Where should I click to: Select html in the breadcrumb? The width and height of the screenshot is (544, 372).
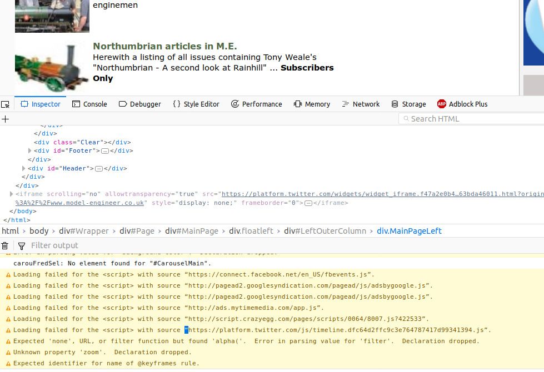11,231
